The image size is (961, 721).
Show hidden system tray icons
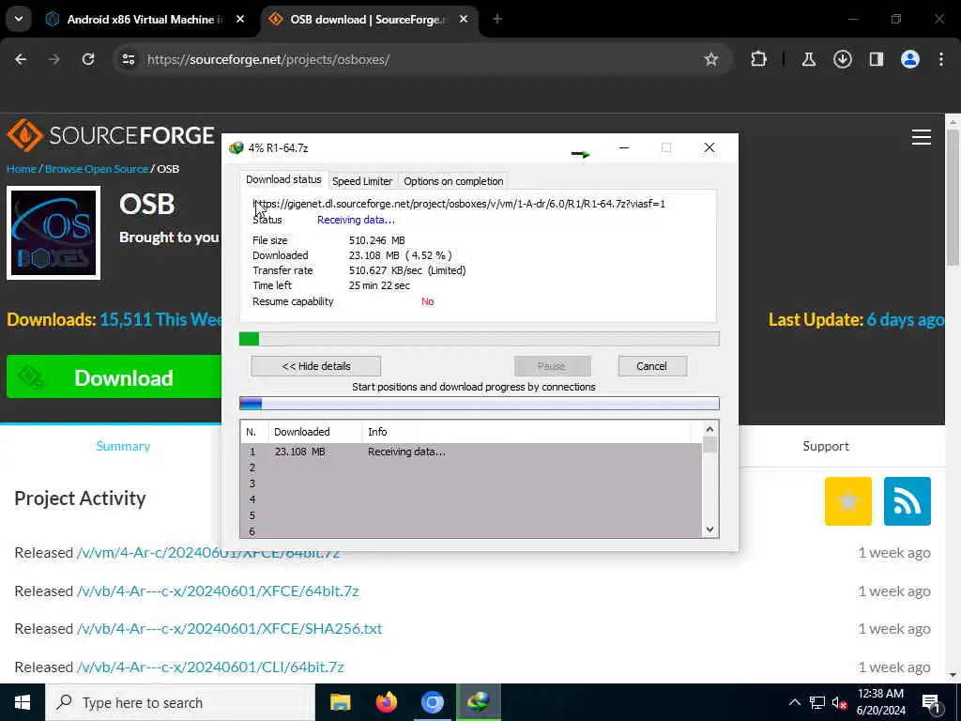tap(794, 702)
